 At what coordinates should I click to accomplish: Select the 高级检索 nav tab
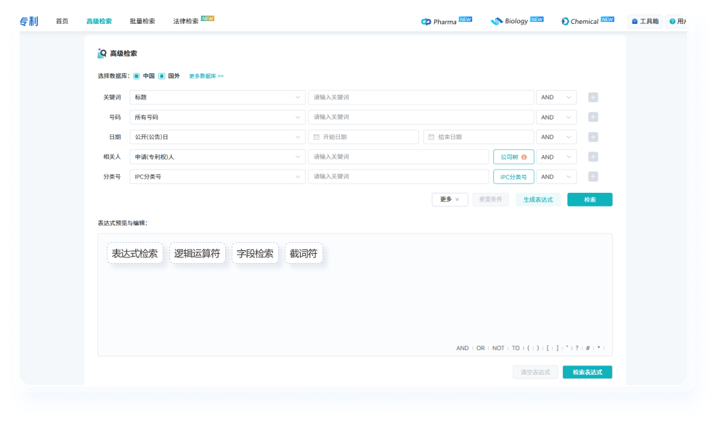(99, 21)
